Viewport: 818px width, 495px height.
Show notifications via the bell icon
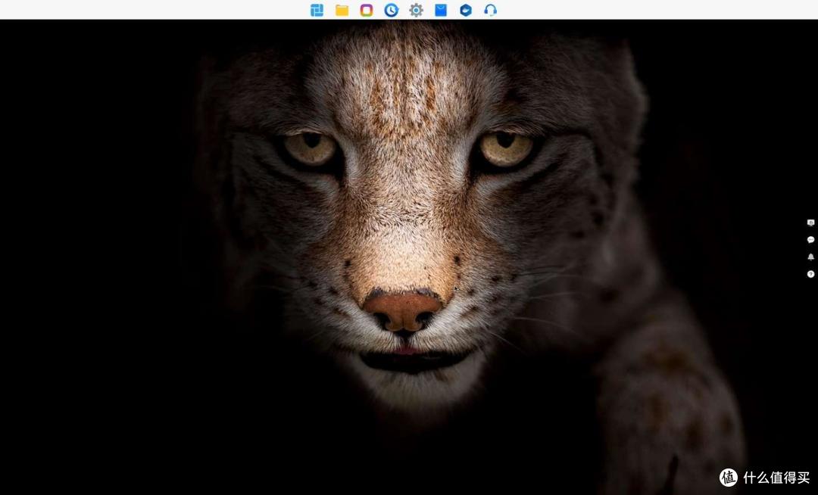tap(810, 257)
